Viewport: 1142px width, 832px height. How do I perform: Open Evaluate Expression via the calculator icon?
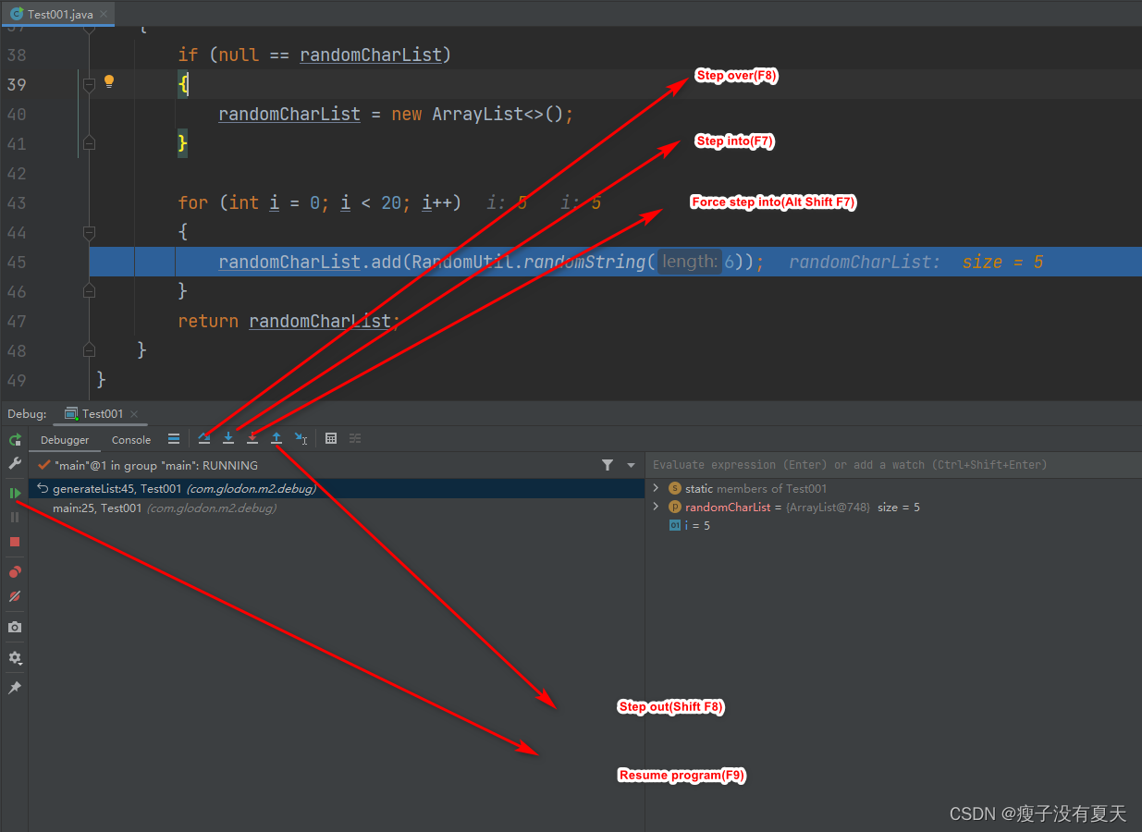coord(331,437)
